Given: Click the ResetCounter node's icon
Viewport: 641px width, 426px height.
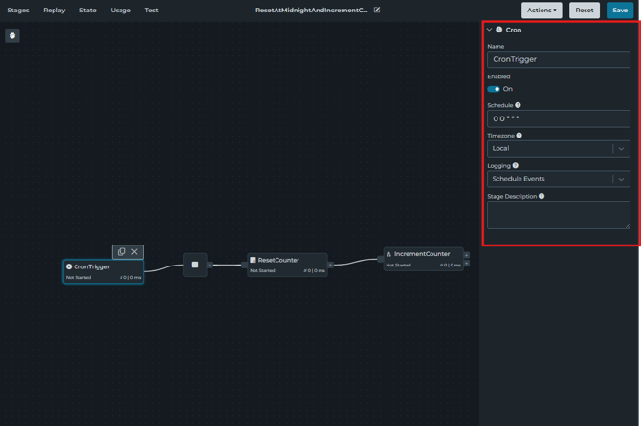Looking at the screenshot, I should click(253, 260).
